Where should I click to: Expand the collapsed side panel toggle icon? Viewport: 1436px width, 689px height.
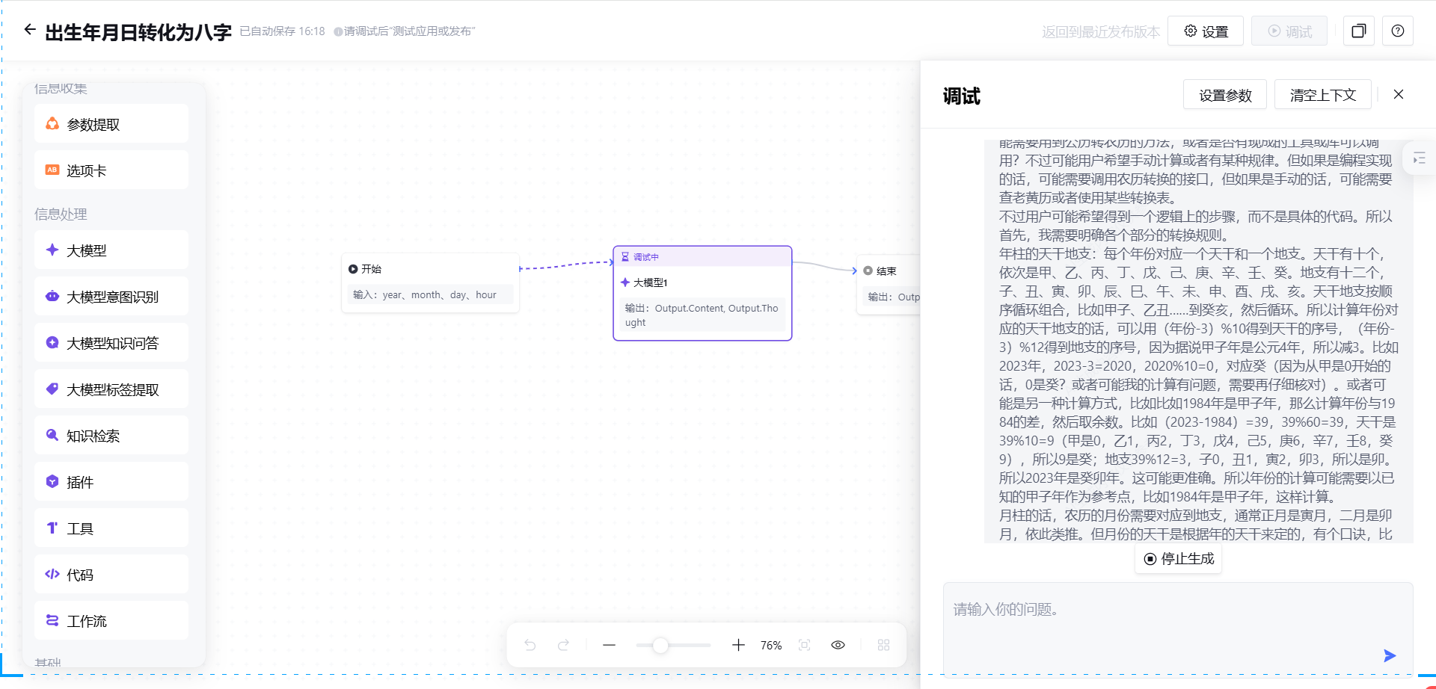click(1419, 158)
